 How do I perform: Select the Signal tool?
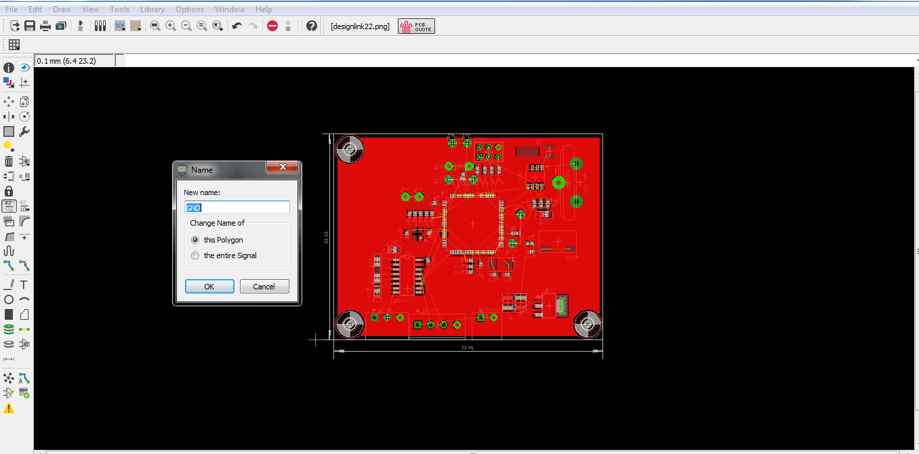24,329
